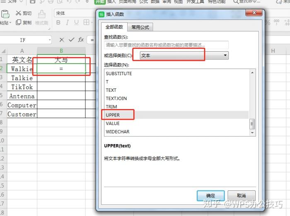Click the thousands separator icon
This screenshot has height=216, width=290.
(x=276, y=22)
